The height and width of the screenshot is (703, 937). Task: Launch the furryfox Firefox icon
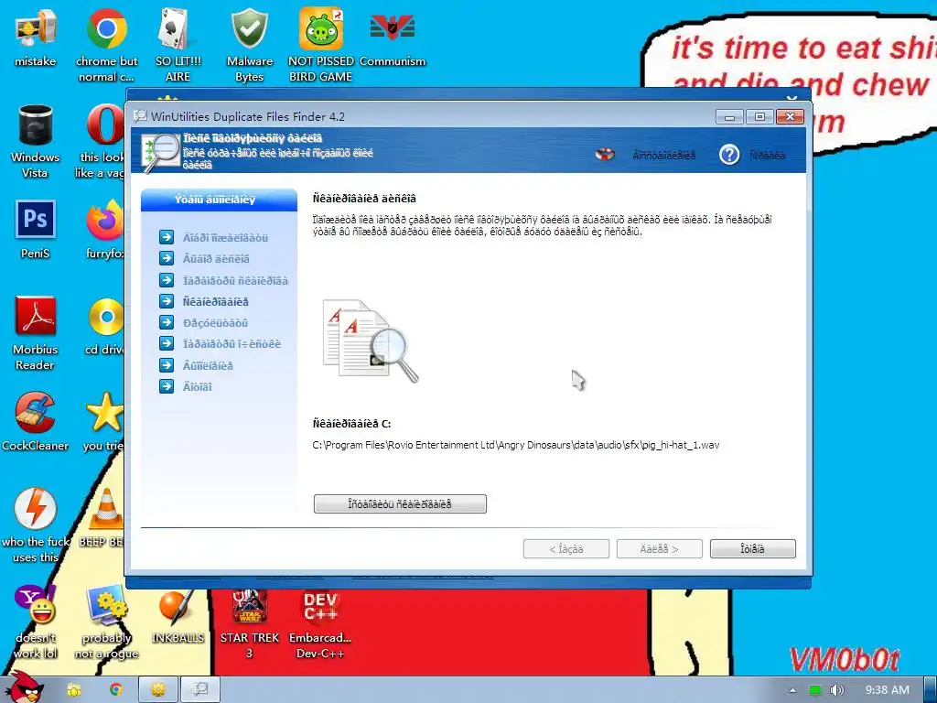104,230
